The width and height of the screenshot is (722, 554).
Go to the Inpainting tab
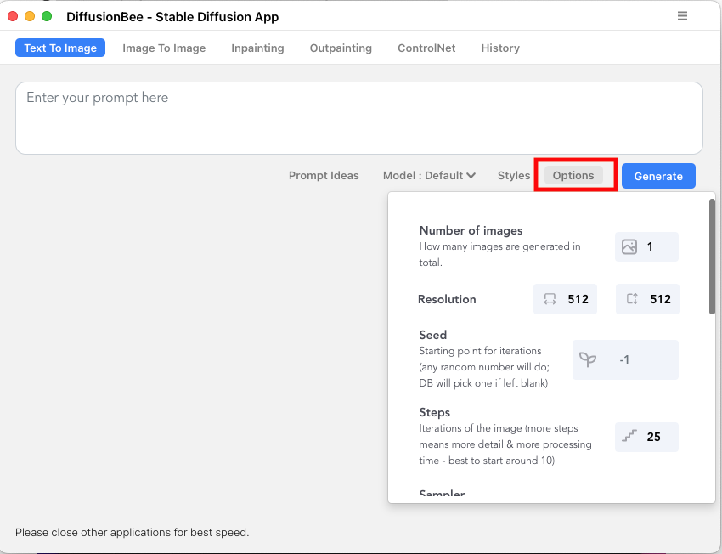click(x=257, y=48)
